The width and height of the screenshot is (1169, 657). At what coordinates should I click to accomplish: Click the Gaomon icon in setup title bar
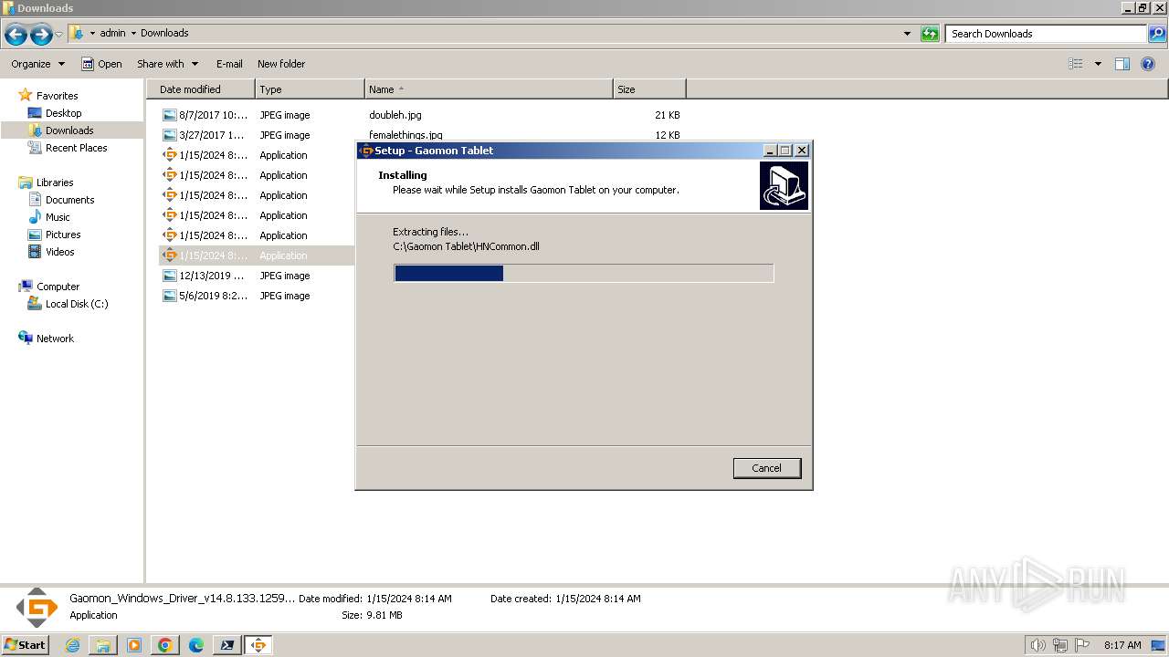(366, 151)
